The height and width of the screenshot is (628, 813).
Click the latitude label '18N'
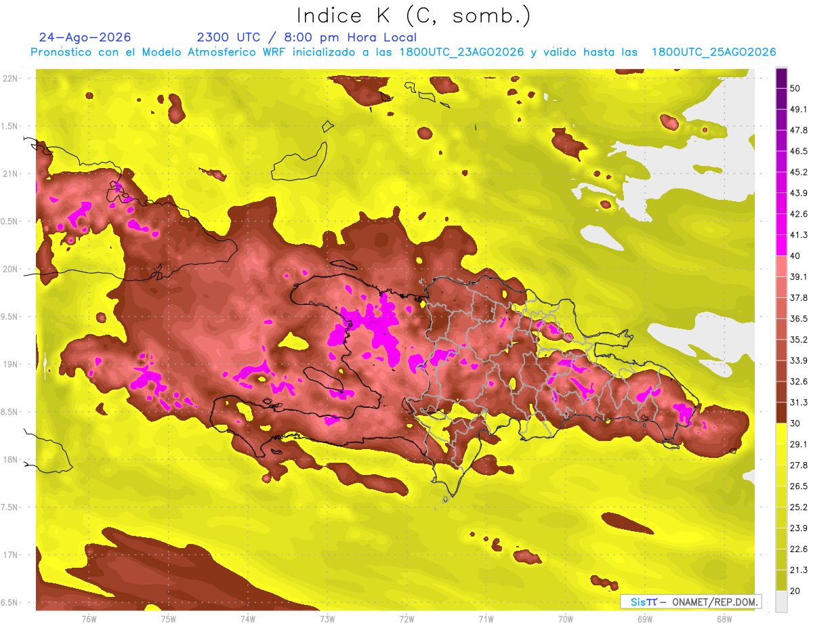10,460
